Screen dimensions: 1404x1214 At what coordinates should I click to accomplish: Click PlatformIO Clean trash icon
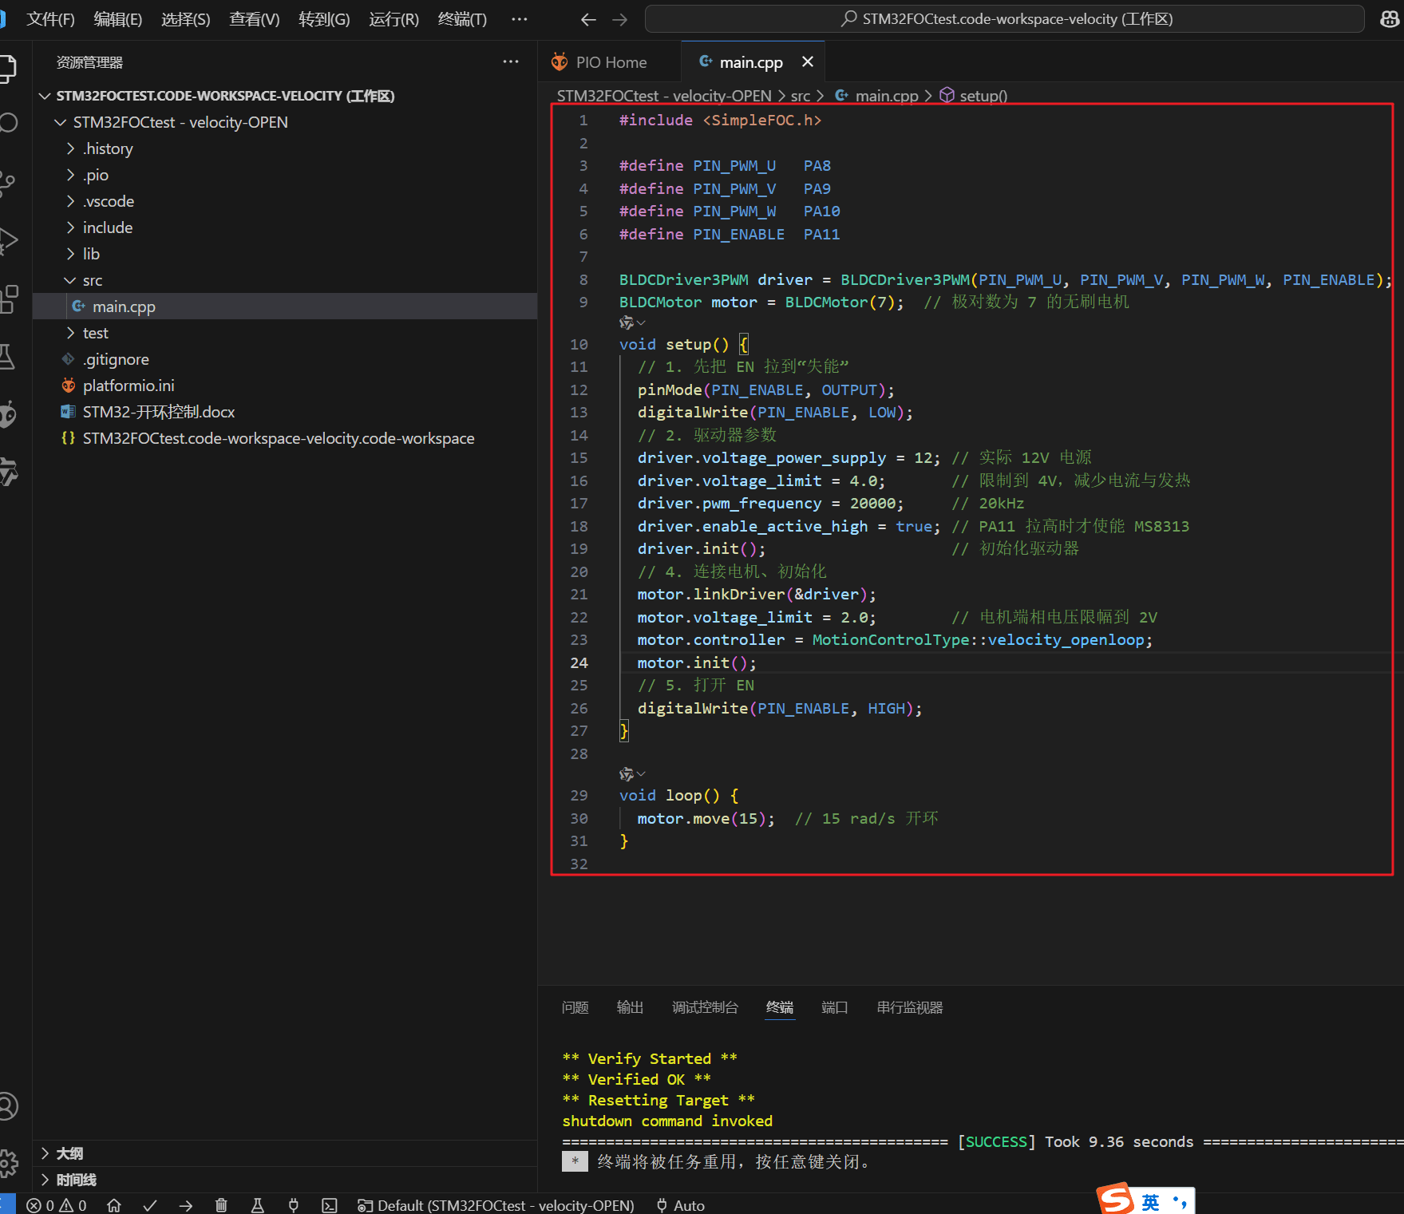coord(221,1205)
